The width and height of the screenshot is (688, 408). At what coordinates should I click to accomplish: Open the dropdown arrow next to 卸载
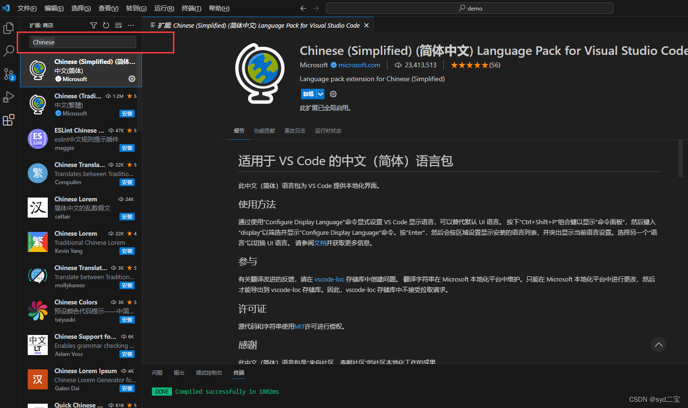(320, 94)
